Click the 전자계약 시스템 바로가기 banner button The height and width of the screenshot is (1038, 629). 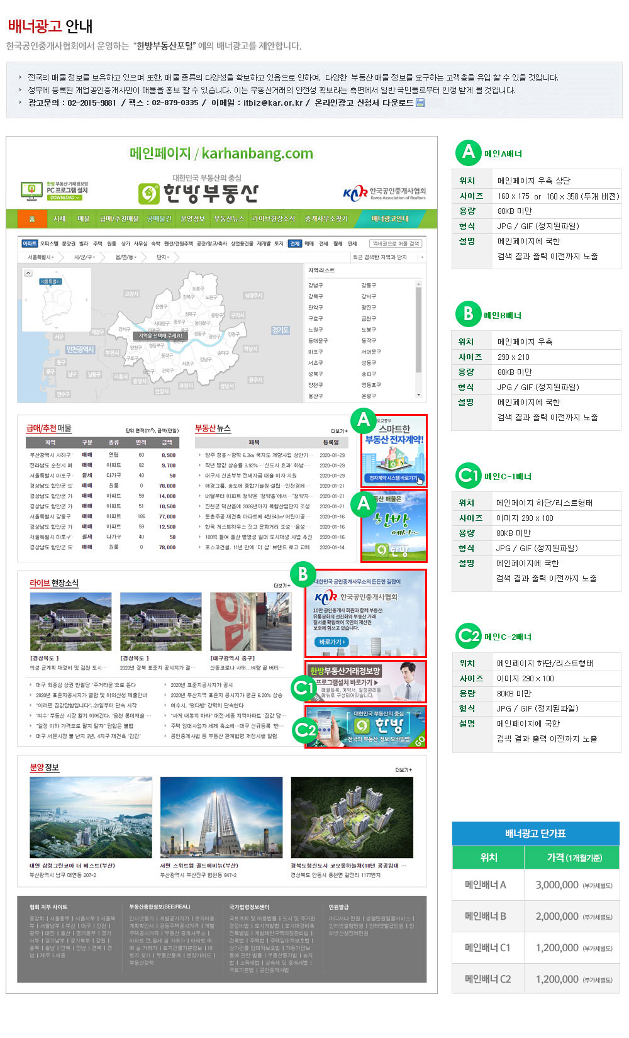pos(394,478)
